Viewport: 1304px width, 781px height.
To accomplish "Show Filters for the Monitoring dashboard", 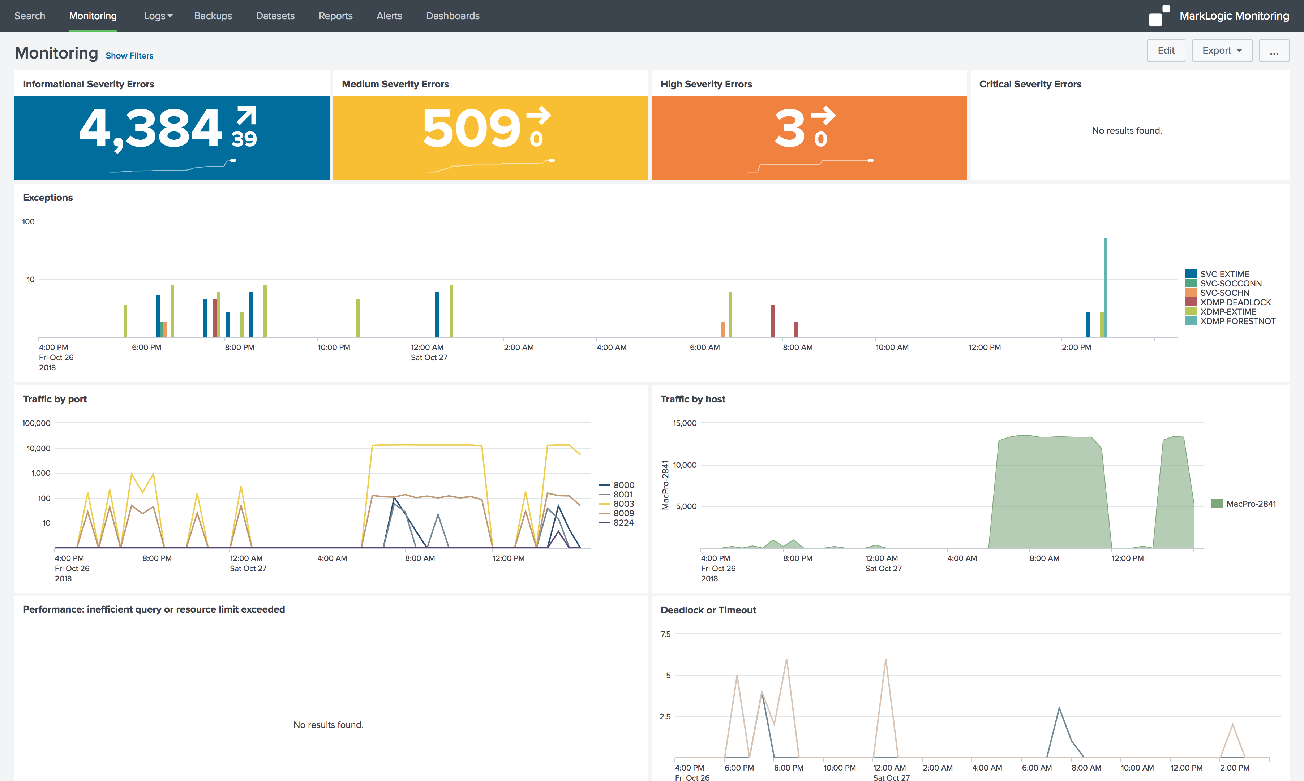I will pyautogui.click(x=129, y=56).
